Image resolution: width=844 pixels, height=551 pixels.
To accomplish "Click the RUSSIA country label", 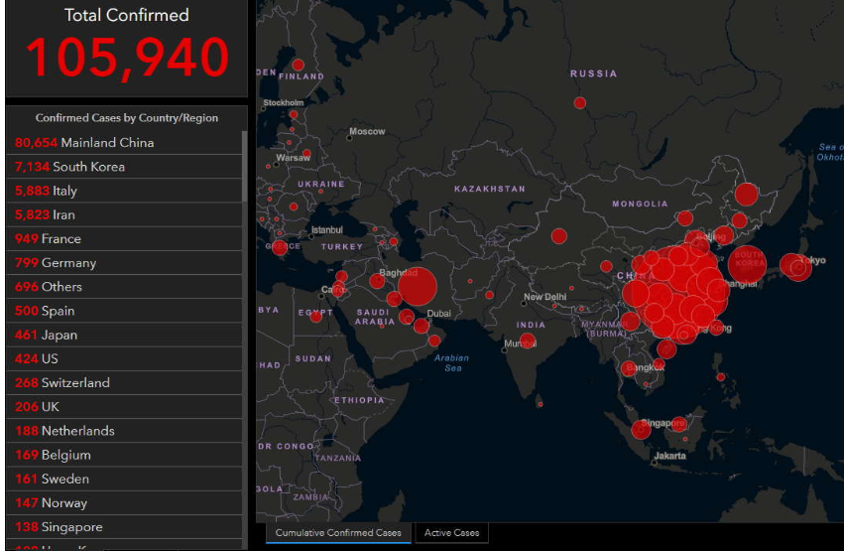I will tap(594, 73).
